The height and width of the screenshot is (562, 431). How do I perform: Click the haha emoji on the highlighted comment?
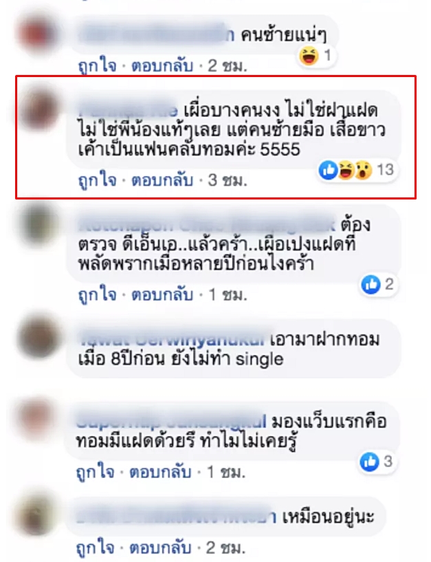pos(346,170)
